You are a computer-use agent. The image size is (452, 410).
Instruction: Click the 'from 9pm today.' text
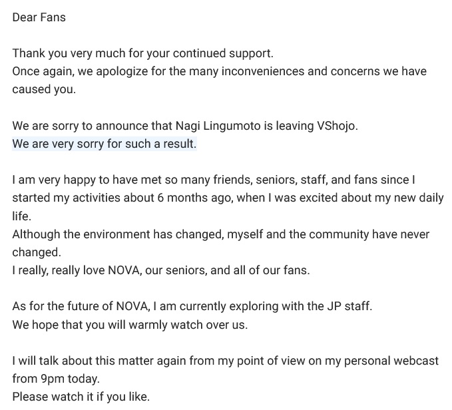click(55, 379)
